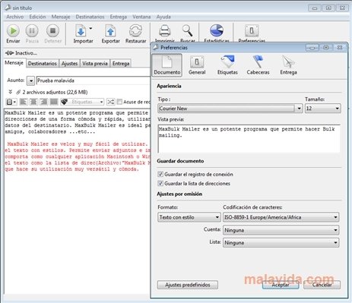Image resolution: width=352 pixels, height=303 pixels.
Task: Close the Preferencias dialog window
Action: coord(340,47)
